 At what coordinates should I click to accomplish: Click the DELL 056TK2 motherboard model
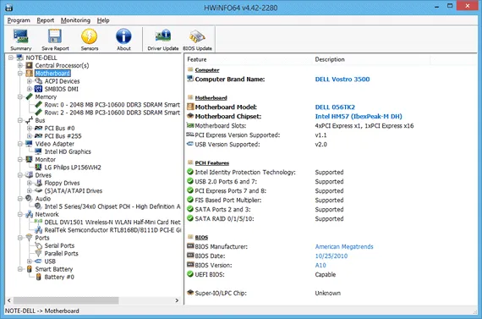(x=335, y=107)
